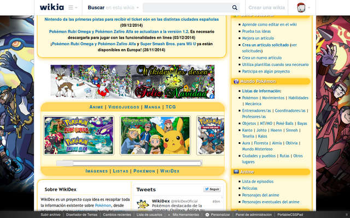Screen dimensions: 350x218
Task: Open the Entrenadores/as link
Action: click(x=256, y=111)
